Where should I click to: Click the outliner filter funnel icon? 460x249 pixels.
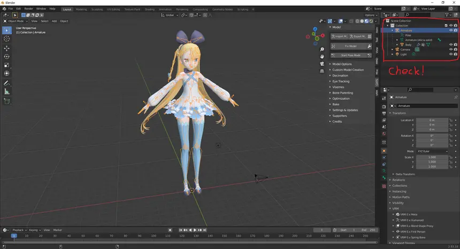(x=447, y=14)
